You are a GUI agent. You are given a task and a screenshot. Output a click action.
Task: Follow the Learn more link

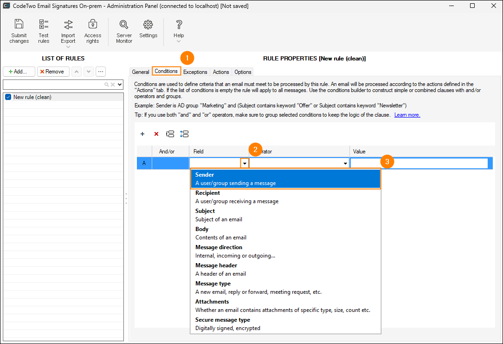[407, 115]
